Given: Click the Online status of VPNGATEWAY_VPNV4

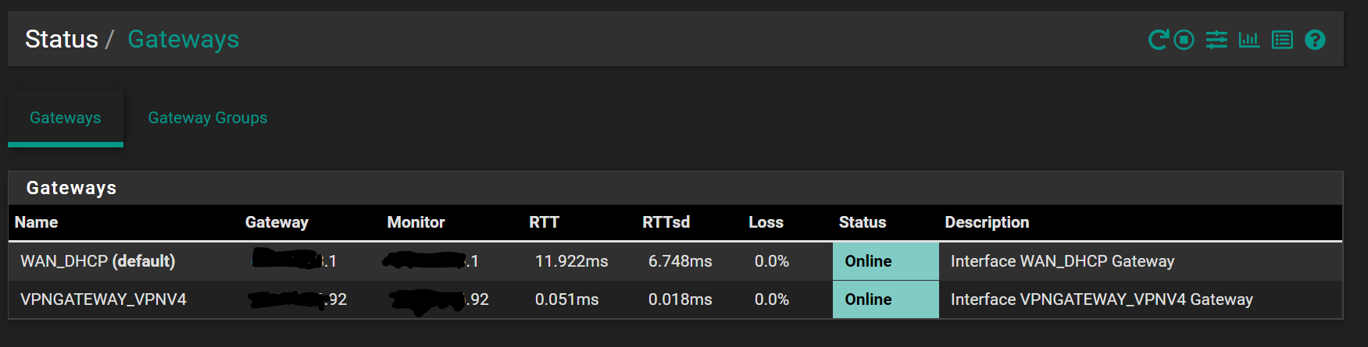Looking at the screenshot, I should 868,299.
